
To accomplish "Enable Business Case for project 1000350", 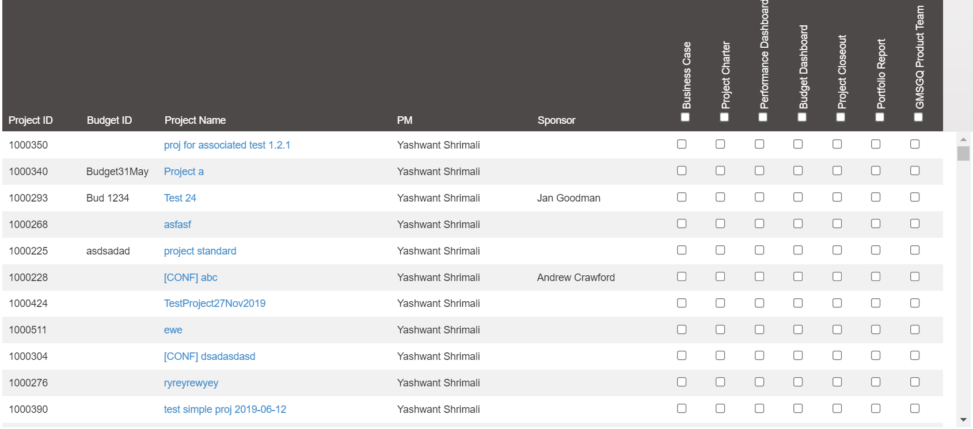I will (682, 145).
